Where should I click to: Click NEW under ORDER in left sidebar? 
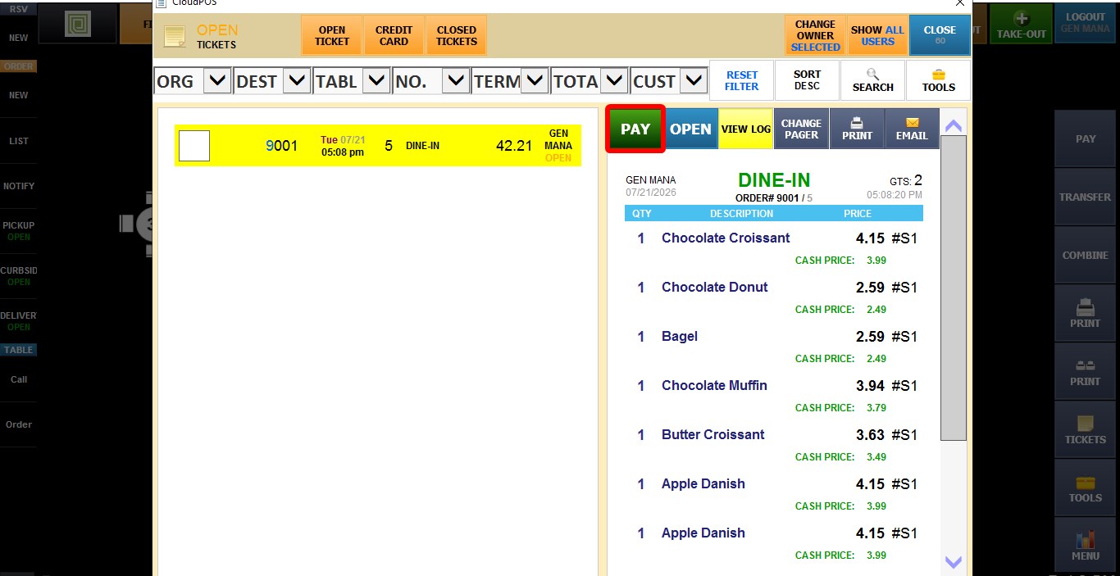pos(18,95)
